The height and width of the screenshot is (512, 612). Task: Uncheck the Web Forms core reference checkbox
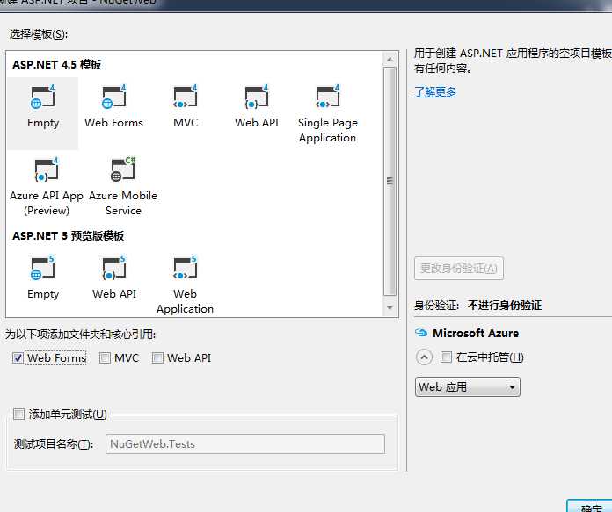click(18, 357)
